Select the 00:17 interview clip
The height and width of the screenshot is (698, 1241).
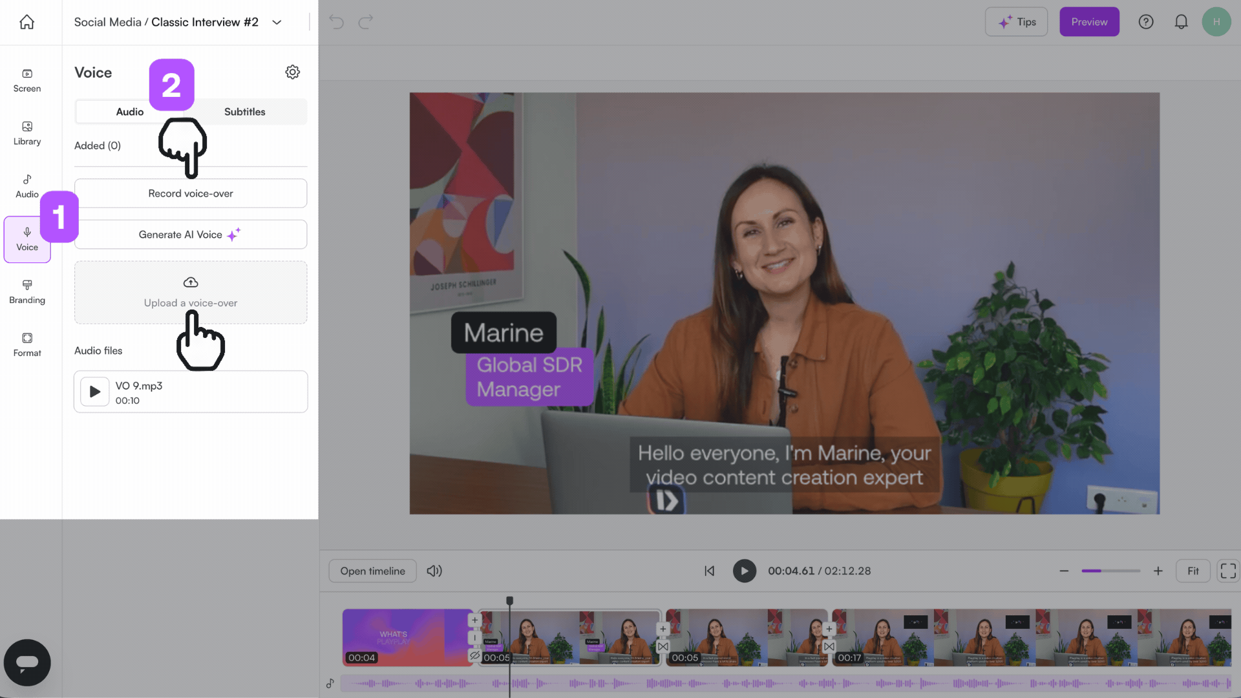pos(1032,637)
